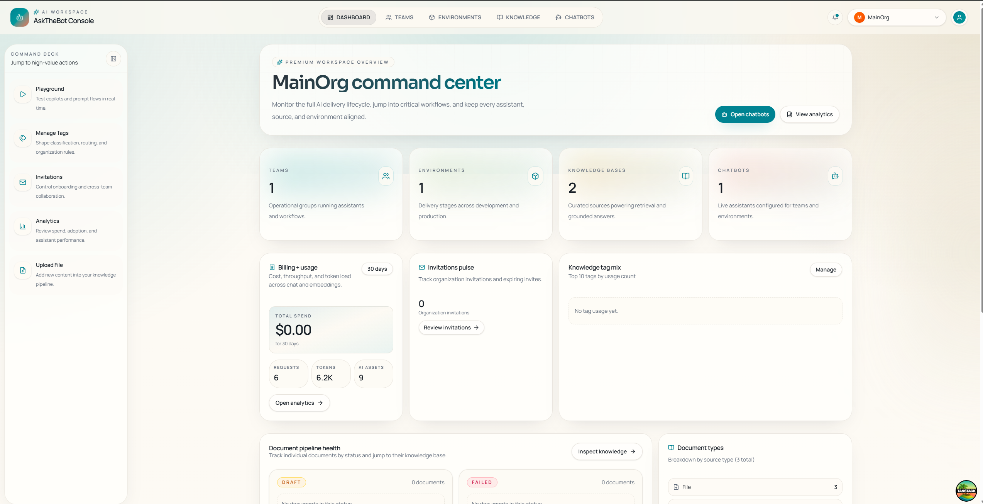Click the Manage Tags tag icon
The width and height of the screenshot is (983, 504).
coord(23,138)
